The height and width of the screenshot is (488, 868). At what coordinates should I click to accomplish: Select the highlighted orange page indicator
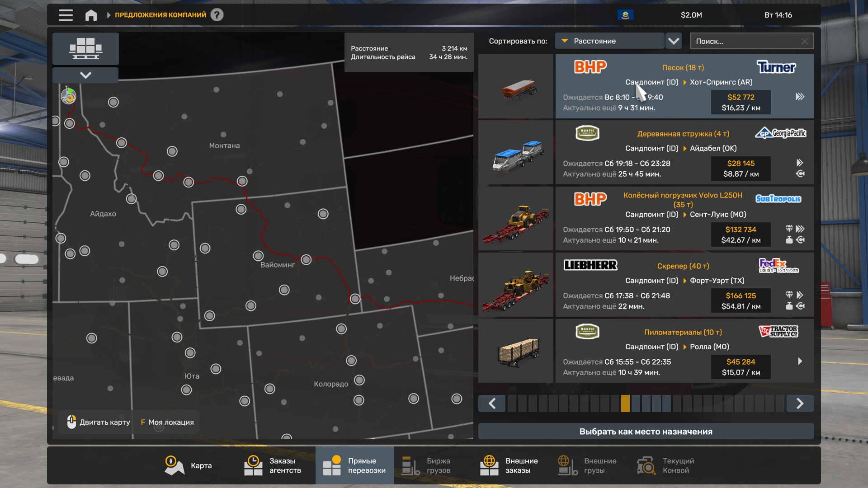point(625,403)
